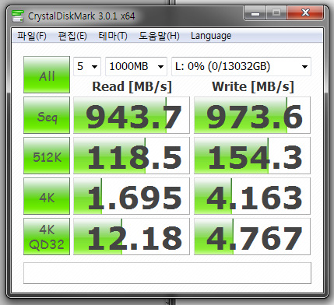Open the drive selector showing L: 0%

click(241, 66)
